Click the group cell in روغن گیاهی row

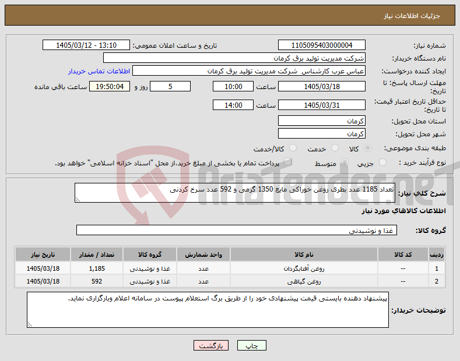coord(150,281)
